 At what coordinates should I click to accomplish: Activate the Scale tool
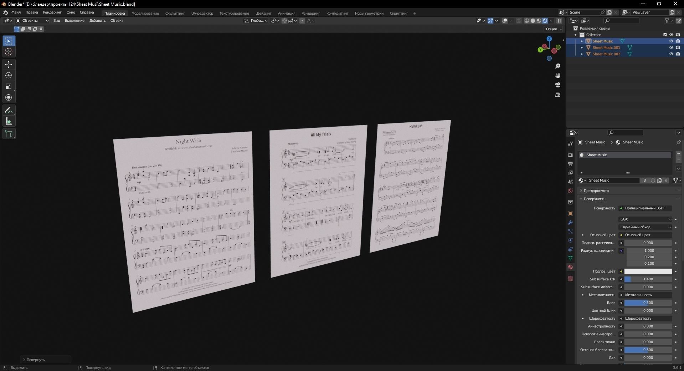(x=9, y=87)
